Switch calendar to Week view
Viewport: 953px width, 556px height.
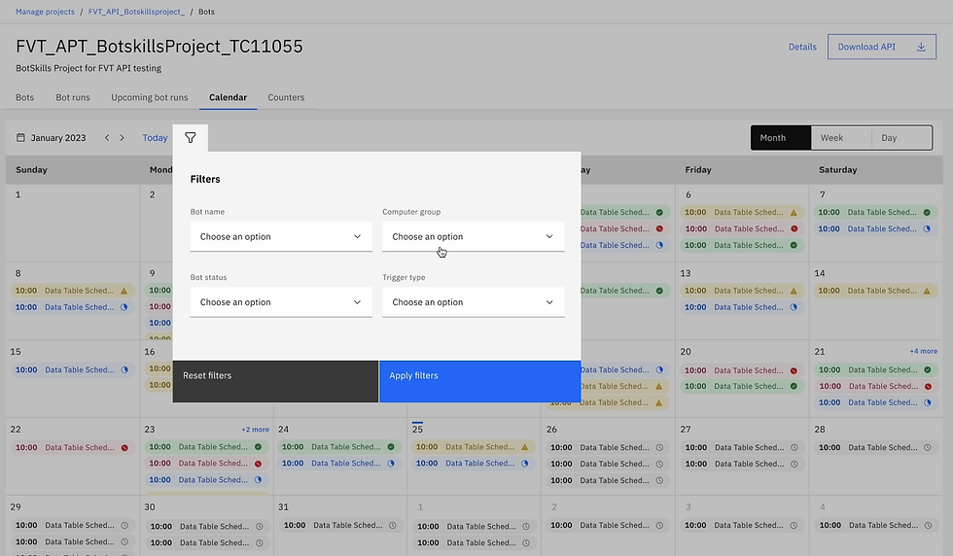[841, 138]
